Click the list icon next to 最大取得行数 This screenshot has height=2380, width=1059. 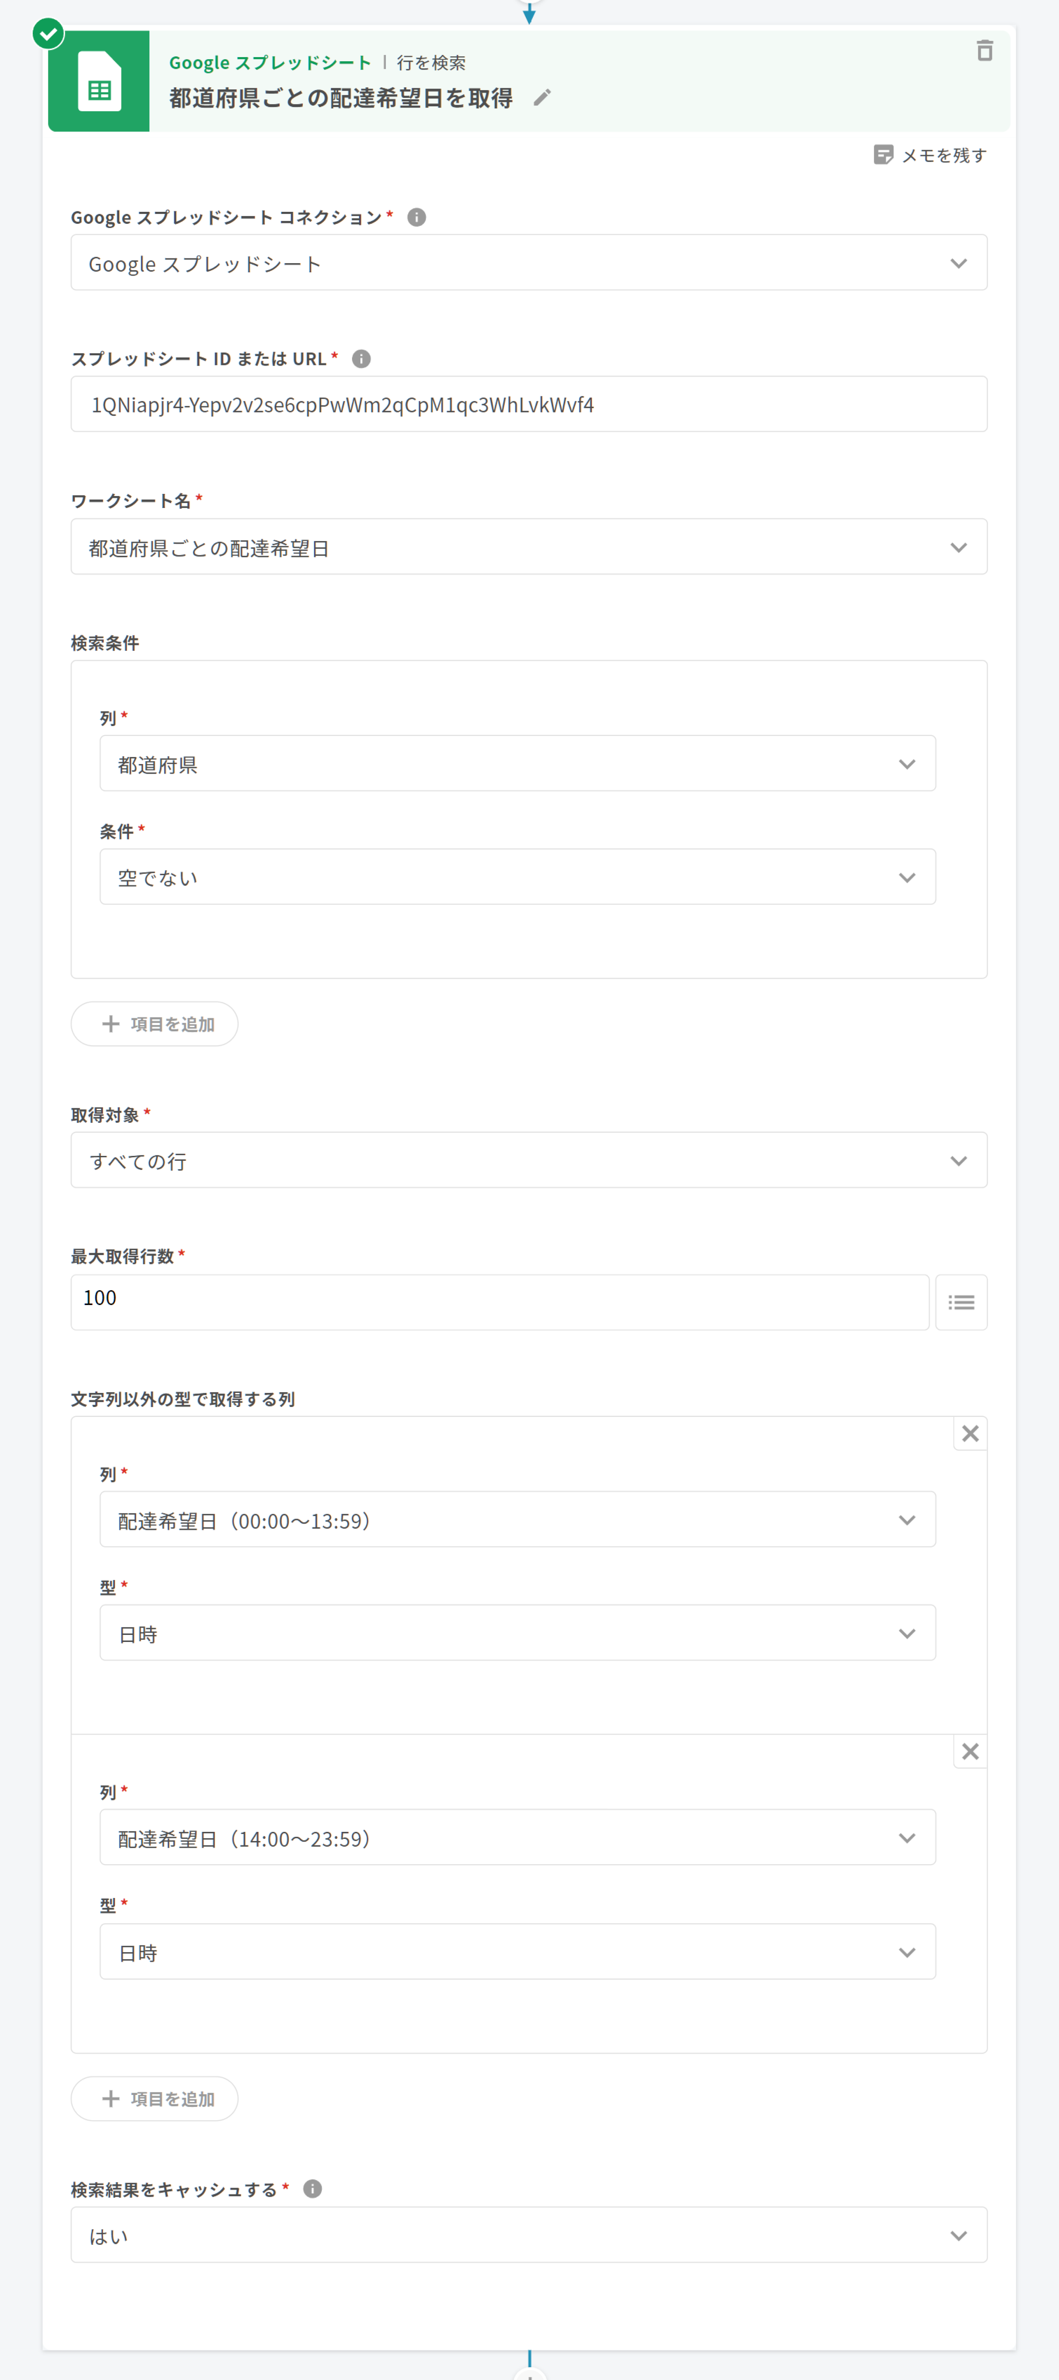960,1302
